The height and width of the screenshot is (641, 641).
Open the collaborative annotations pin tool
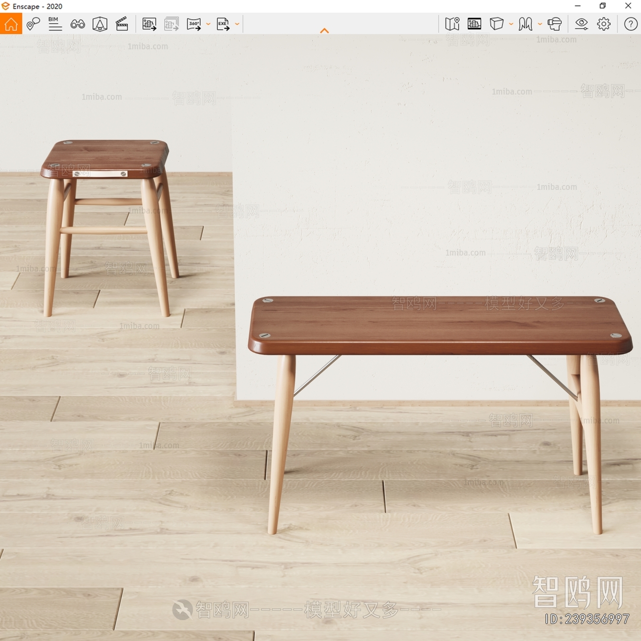coord(33,24)
